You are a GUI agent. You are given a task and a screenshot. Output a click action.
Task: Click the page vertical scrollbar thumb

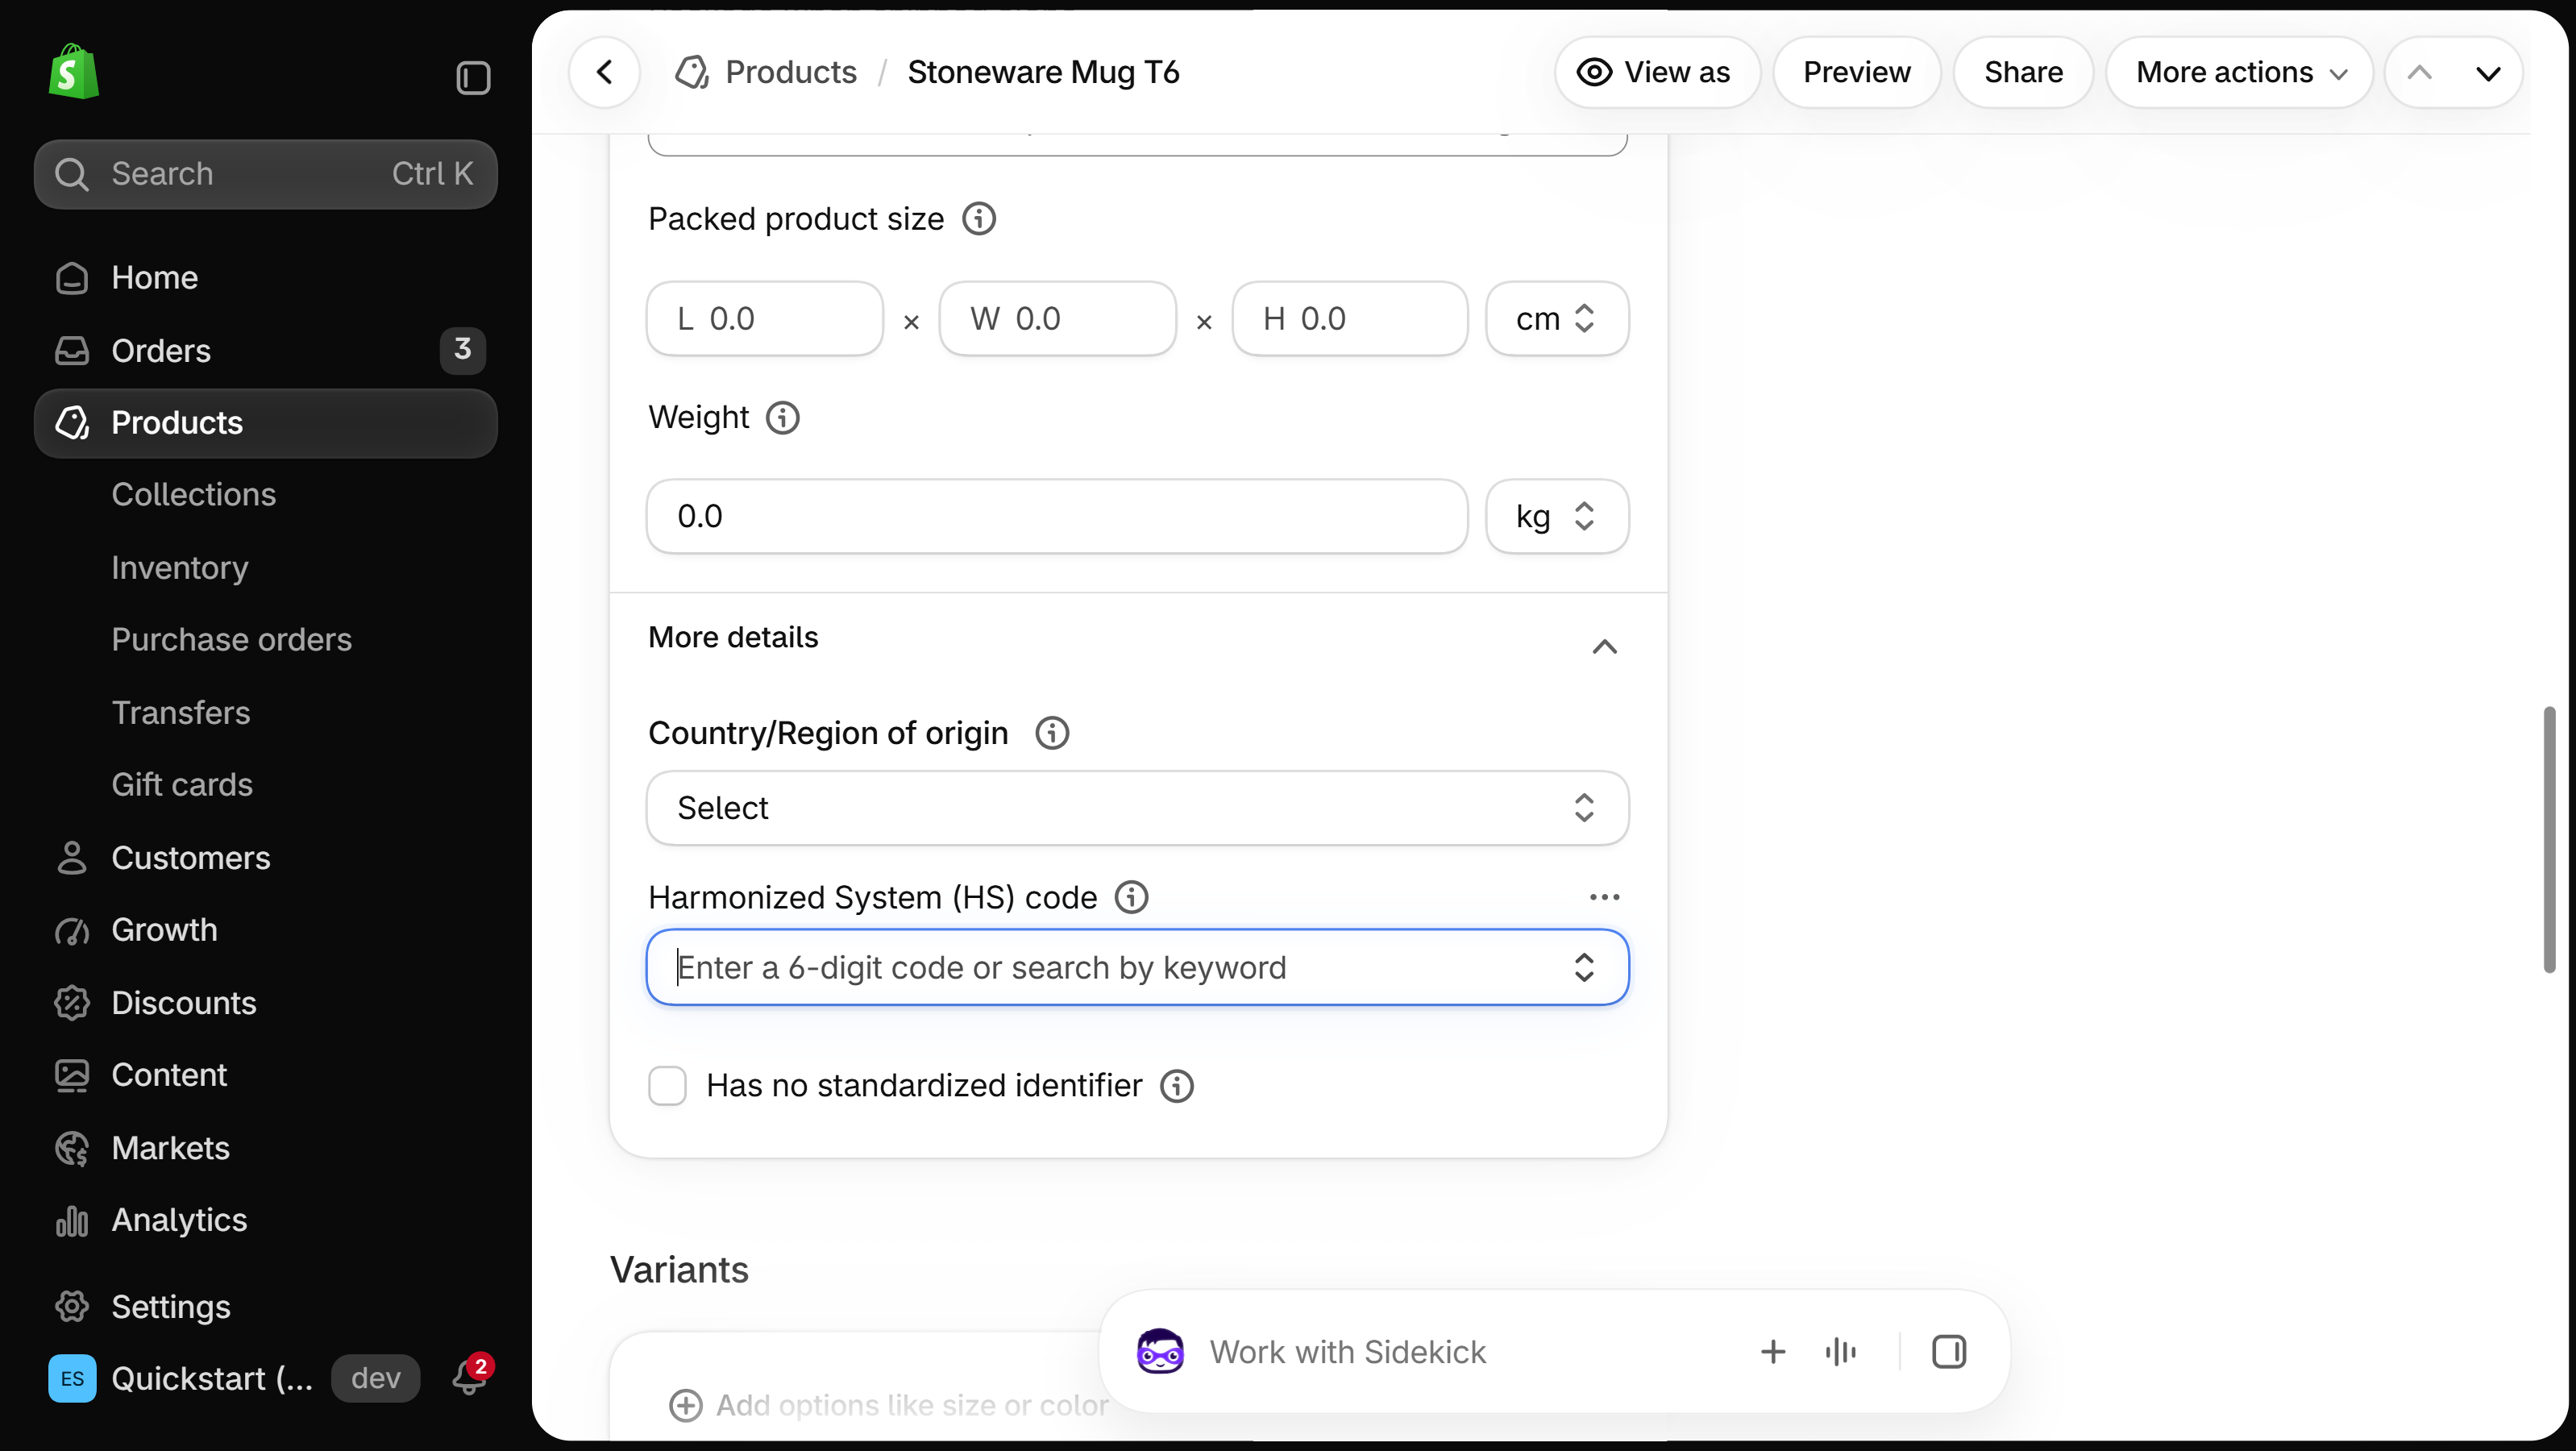pos(2549,839)
